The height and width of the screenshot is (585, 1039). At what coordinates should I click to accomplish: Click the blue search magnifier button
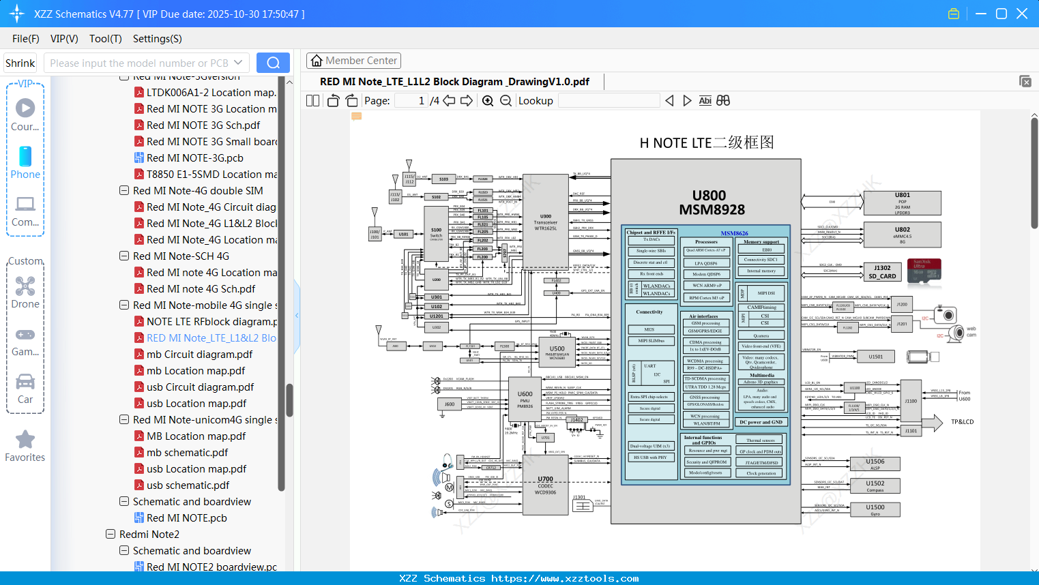point(273,63)
